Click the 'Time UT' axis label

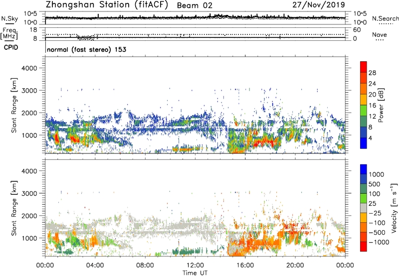point(195,273)
